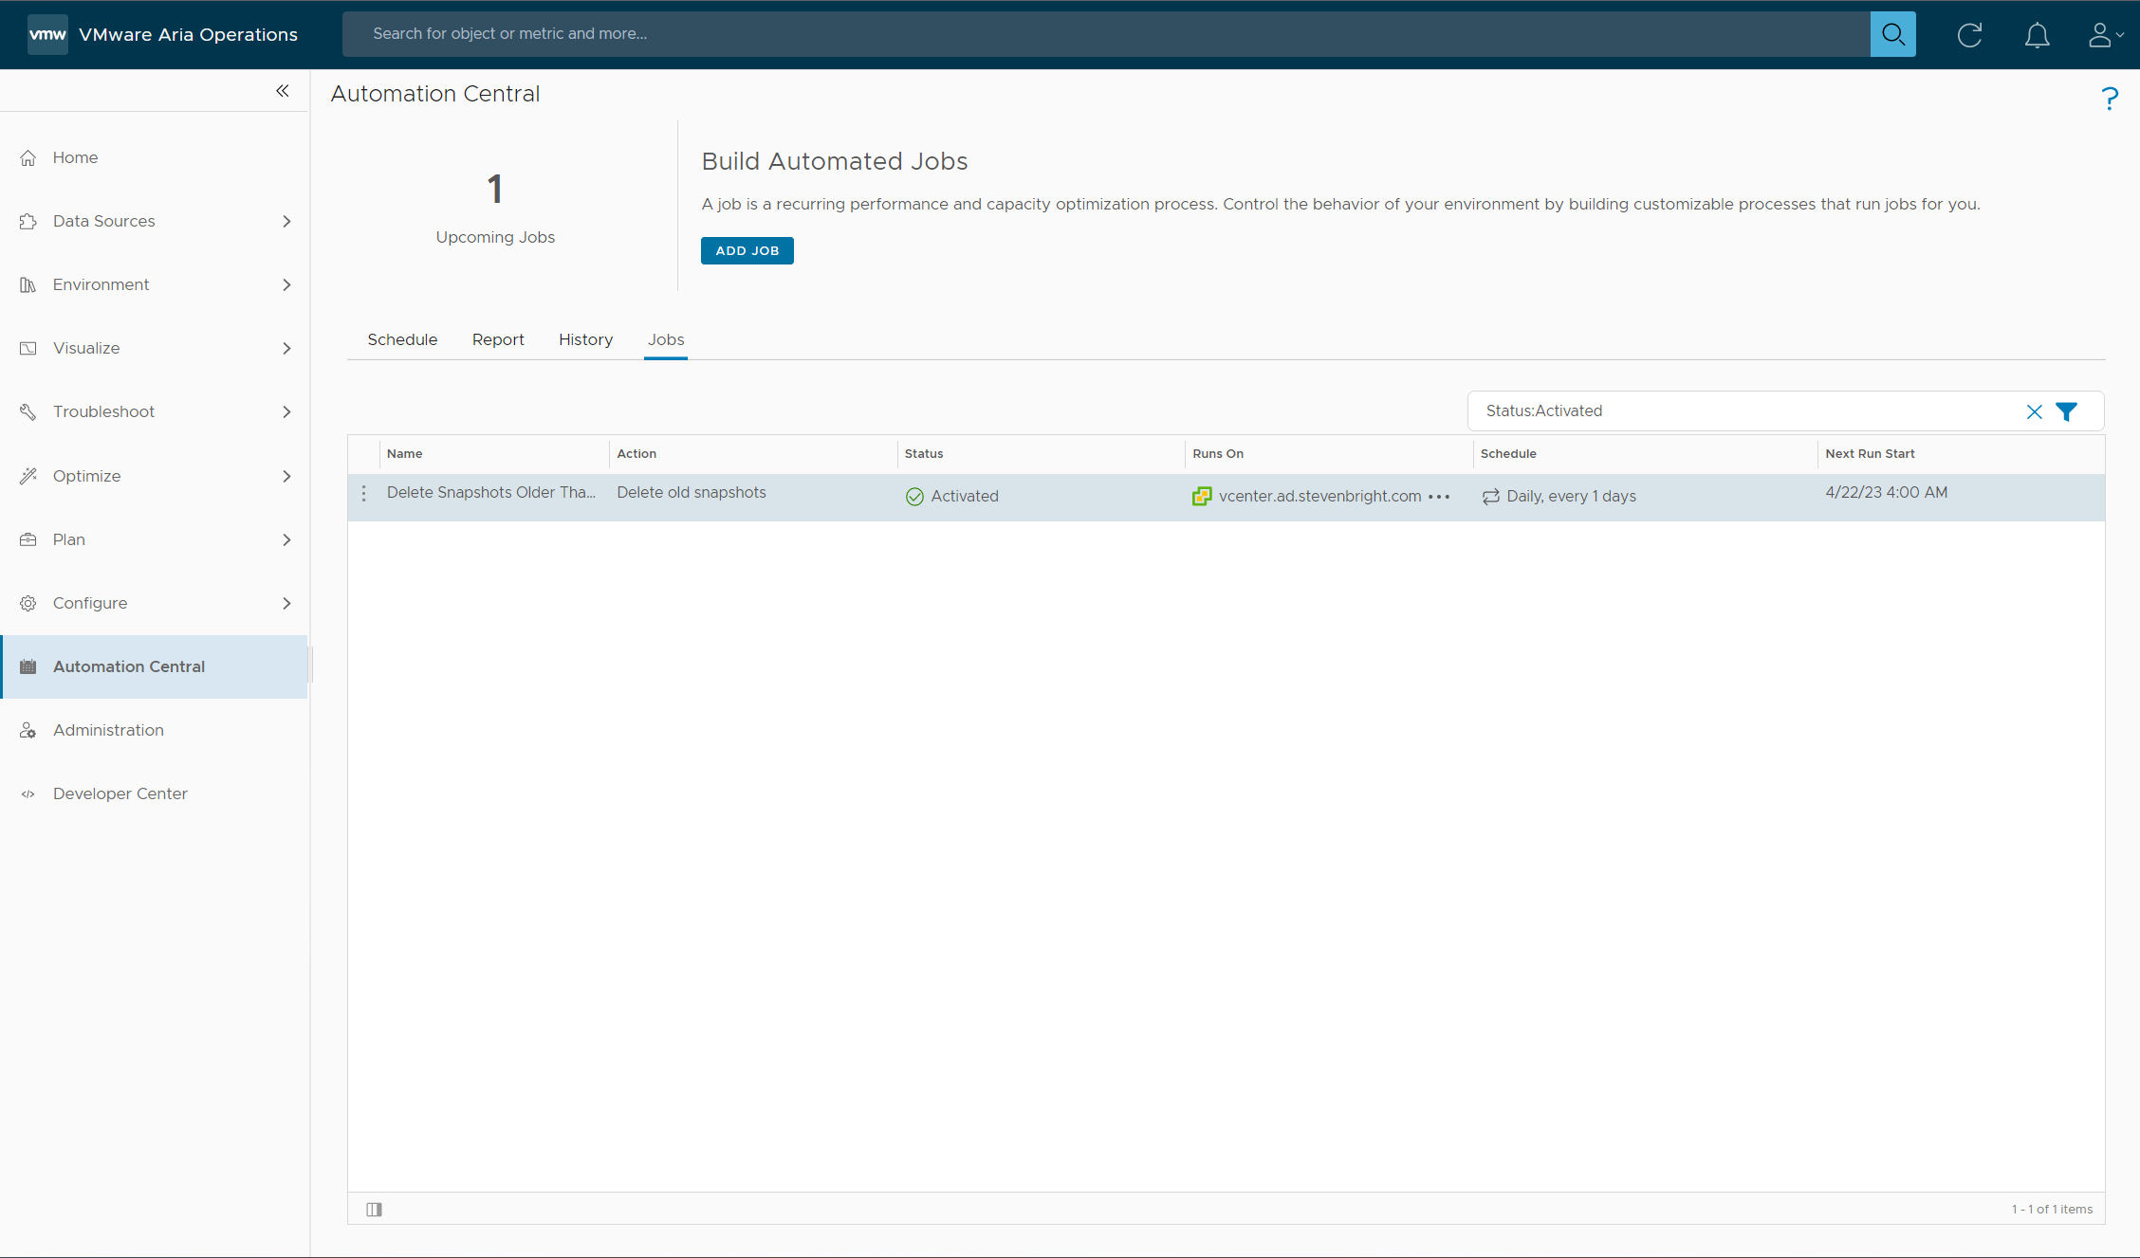Switch to the History tab
The height and width of the screenshot is (1258, 2140).
585,339
